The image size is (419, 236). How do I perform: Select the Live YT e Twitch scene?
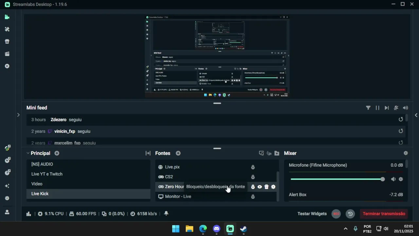click(88, 174)
